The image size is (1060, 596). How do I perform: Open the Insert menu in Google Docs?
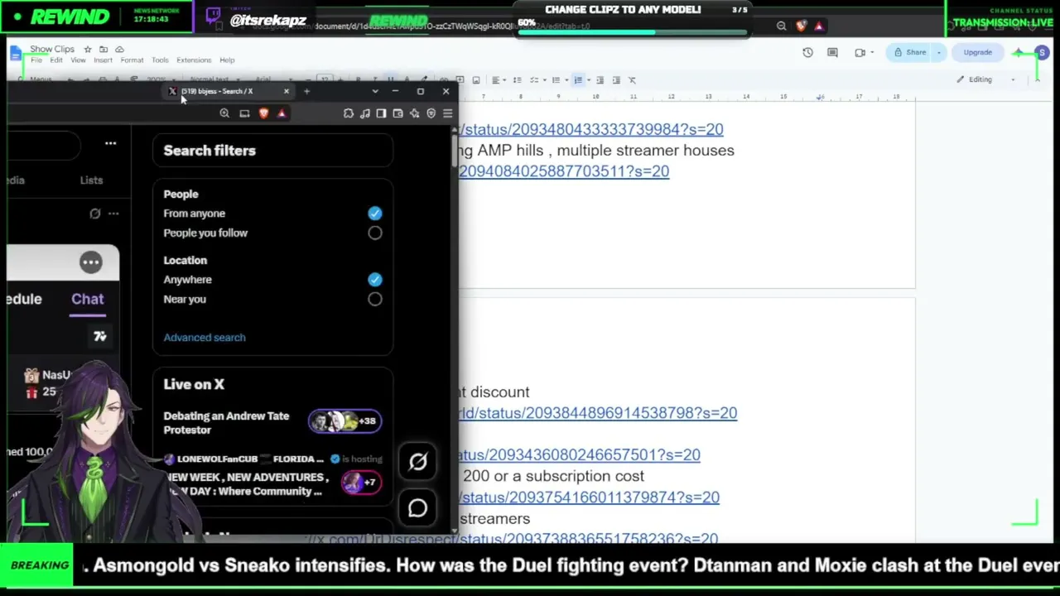103,60
